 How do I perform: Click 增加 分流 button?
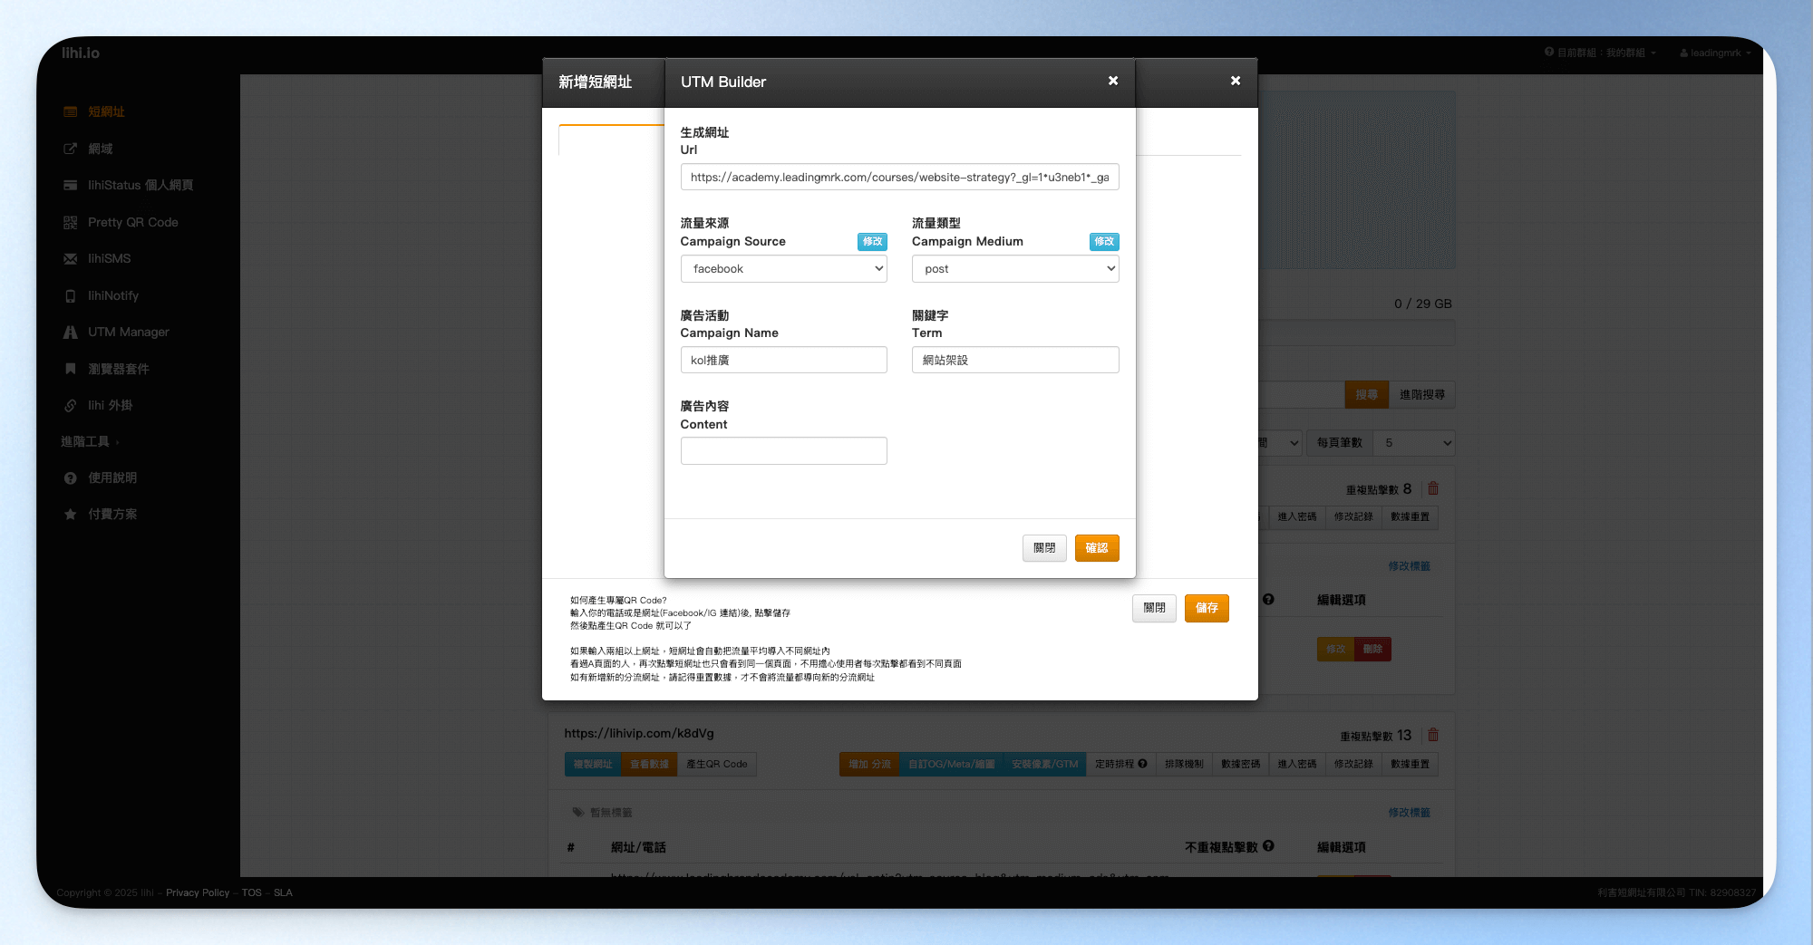click(869, 764)
